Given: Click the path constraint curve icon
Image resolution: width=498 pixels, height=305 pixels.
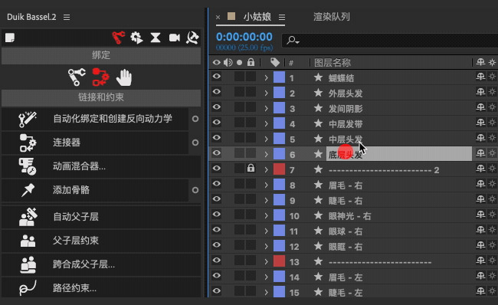Looking at the screenshot, I should tap(28, 288).
